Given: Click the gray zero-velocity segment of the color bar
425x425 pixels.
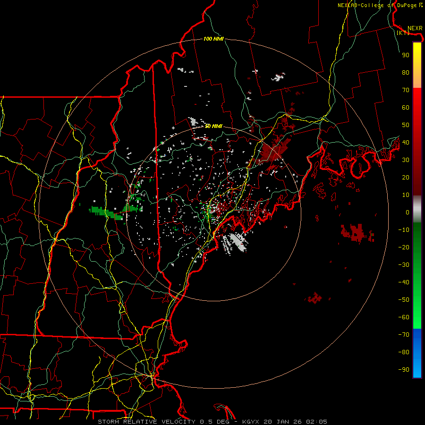Looking at the screenshot, I should coord(417,209).
